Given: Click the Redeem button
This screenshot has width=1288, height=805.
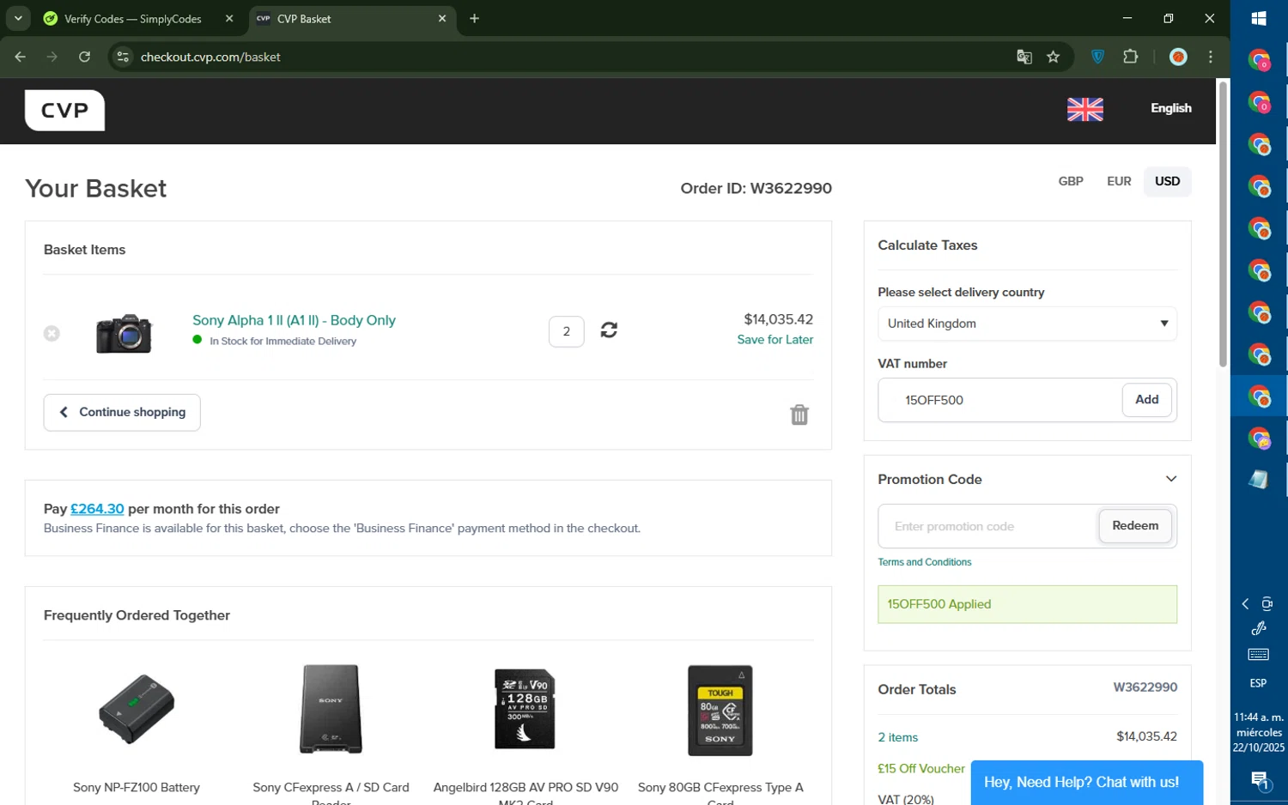Looking at the screenshot, I should pos(1135,526).
